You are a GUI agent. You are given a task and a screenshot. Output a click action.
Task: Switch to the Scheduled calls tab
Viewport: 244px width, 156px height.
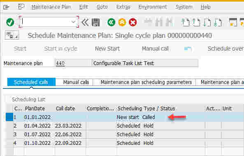click(31, 82)
